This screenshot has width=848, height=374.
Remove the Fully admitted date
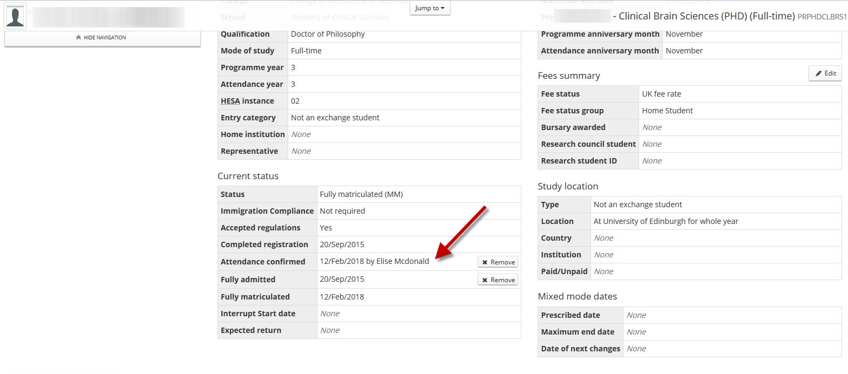pos(498,280)
